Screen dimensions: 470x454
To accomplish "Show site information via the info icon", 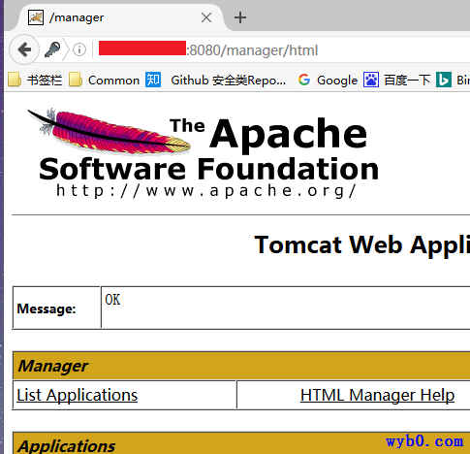I will coord(79,49).
